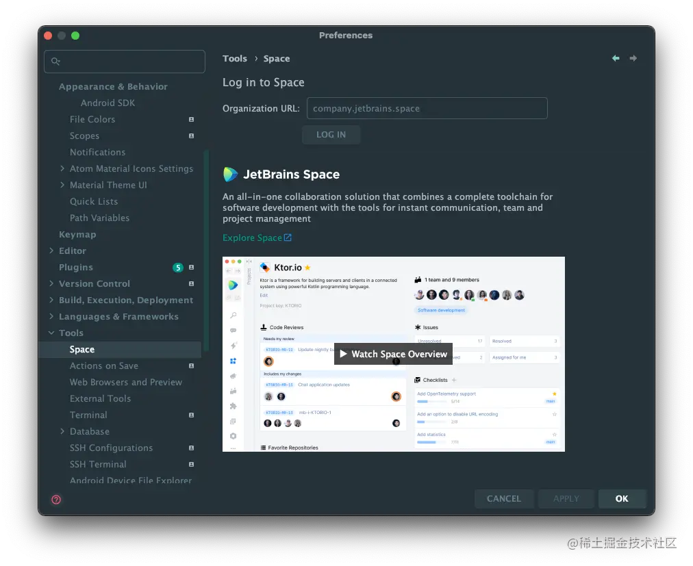The image size is (693, 566).
Task: Click the CANCEL button
Action: 504,499
